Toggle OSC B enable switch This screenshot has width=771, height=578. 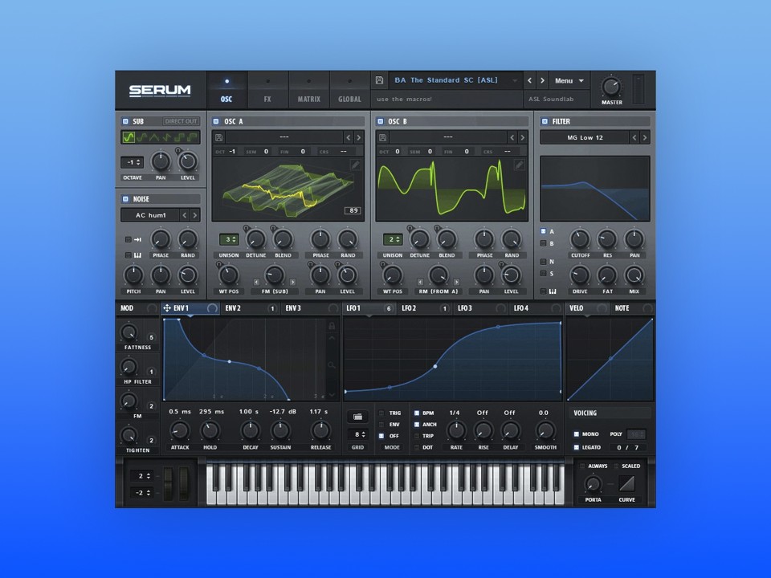(380, 121)
